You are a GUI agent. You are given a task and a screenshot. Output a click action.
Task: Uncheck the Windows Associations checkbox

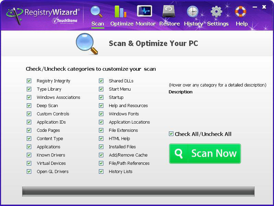click(29, 97)
